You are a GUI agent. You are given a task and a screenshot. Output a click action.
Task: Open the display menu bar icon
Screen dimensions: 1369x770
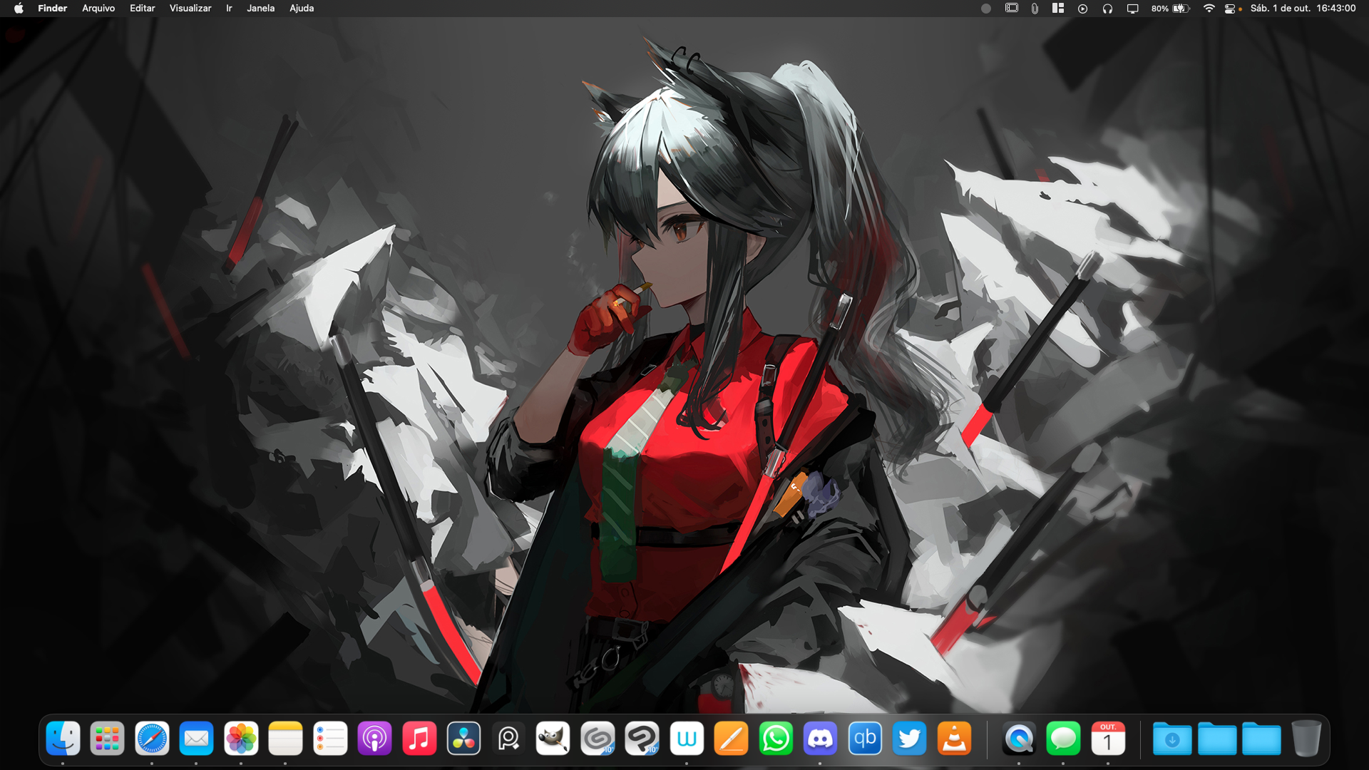[x=1132, y=9]
